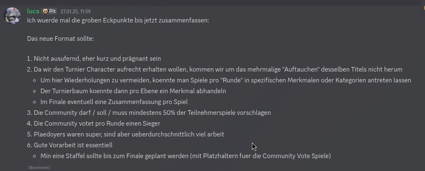The image size is (425, 171).
Task: Click the hollow bullet before "Der Turnierbaum"
Action: point(35,91)
